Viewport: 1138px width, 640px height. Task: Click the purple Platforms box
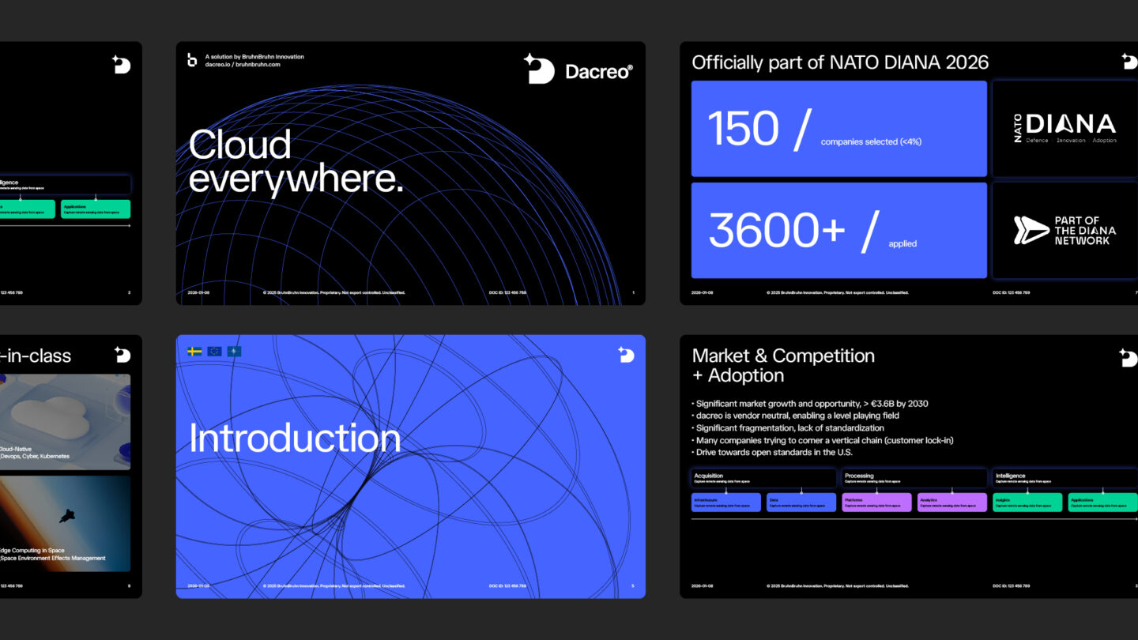click(x=876, y=503)
